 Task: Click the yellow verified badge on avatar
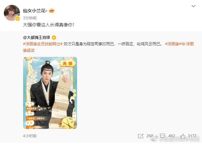(18, 19)
